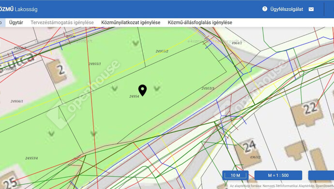Click parcel label 24955/1
This screenshot has height=189, width=334.
tap(95, 64)
